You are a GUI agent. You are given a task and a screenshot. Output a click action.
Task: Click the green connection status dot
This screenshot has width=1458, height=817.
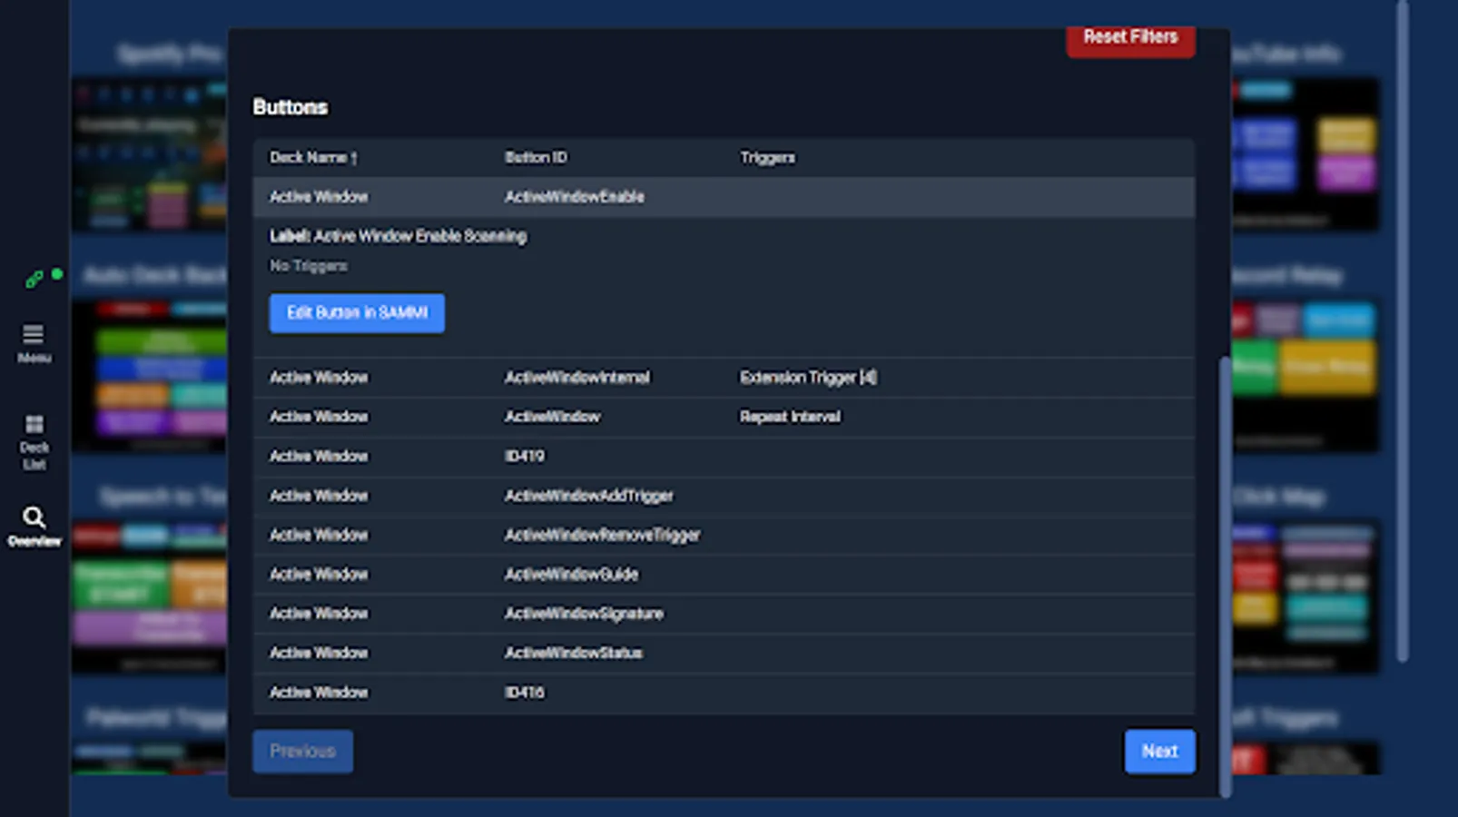tap(57, 273)
